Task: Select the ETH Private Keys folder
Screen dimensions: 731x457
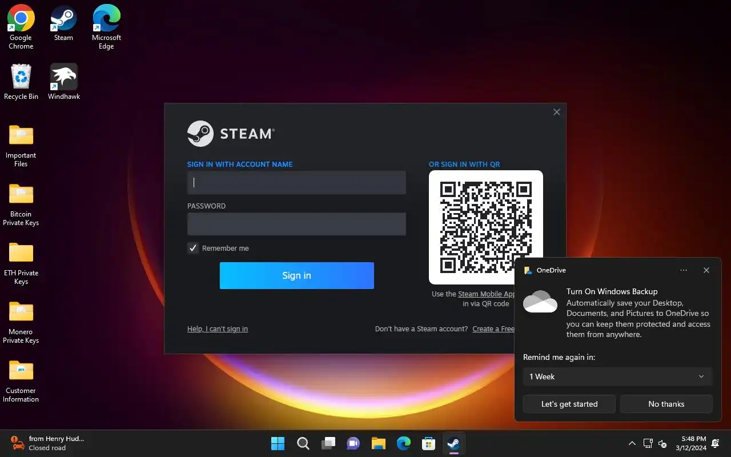Action: pyautogui.click(x=21, y=263)
